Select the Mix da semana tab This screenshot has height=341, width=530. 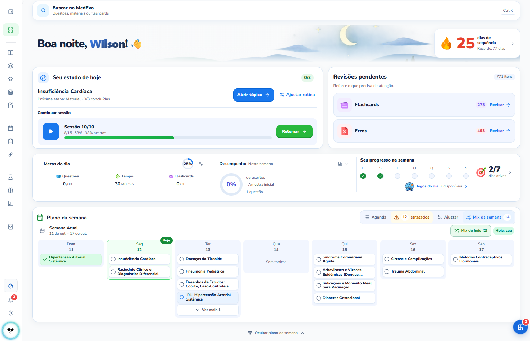click(488, 218)
